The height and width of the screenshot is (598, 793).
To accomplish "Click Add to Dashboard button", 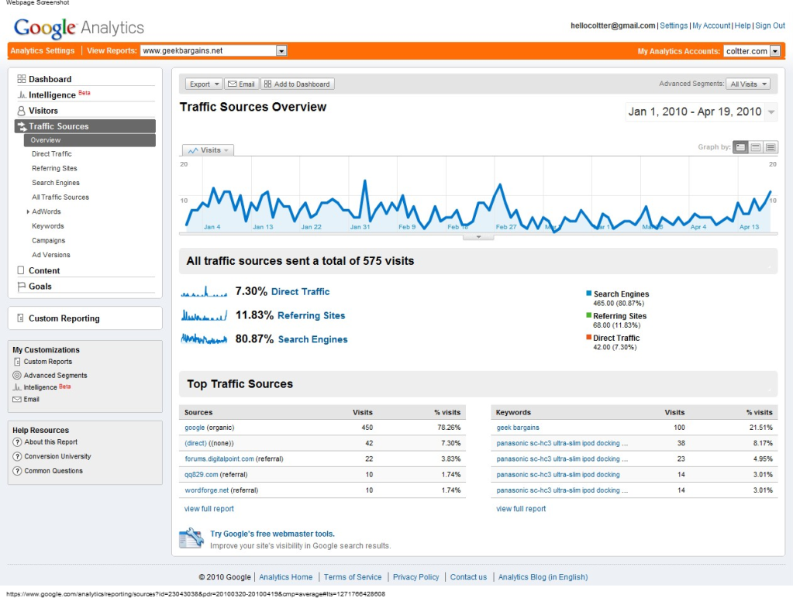I will click(x=297, y=84).
